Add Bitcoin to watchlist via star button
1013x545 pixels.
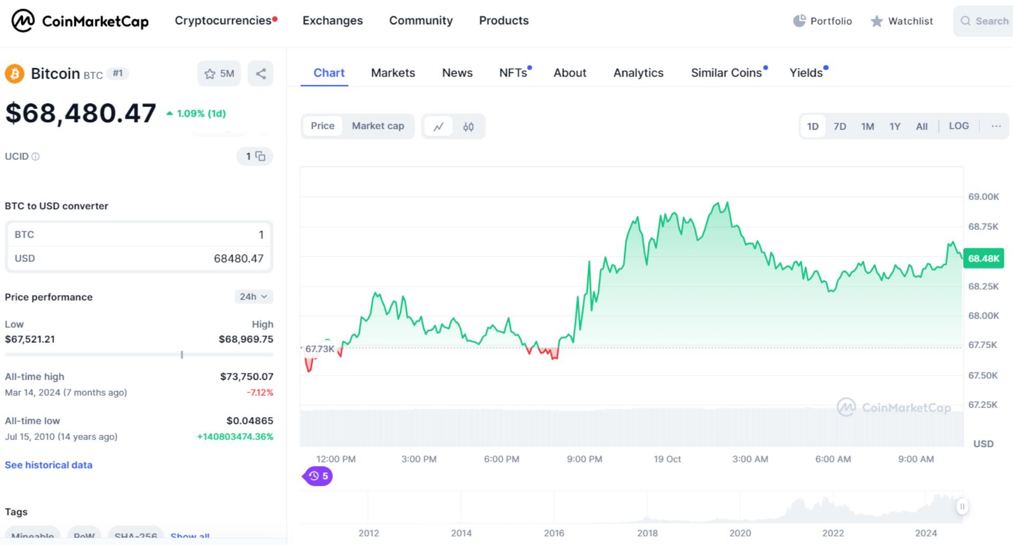click(x=219, y=74)
